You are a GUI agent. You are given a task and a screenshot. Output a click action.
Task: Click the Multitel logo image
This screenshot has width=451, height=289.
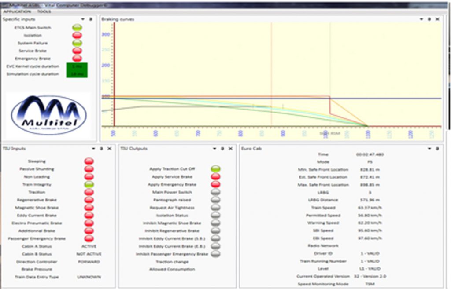coord(48,115)
